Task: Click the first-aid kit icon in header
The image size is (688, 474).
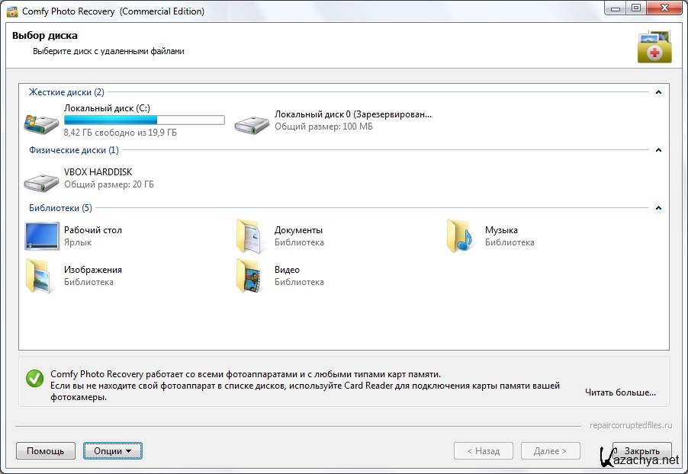Action: coord(654,46)
